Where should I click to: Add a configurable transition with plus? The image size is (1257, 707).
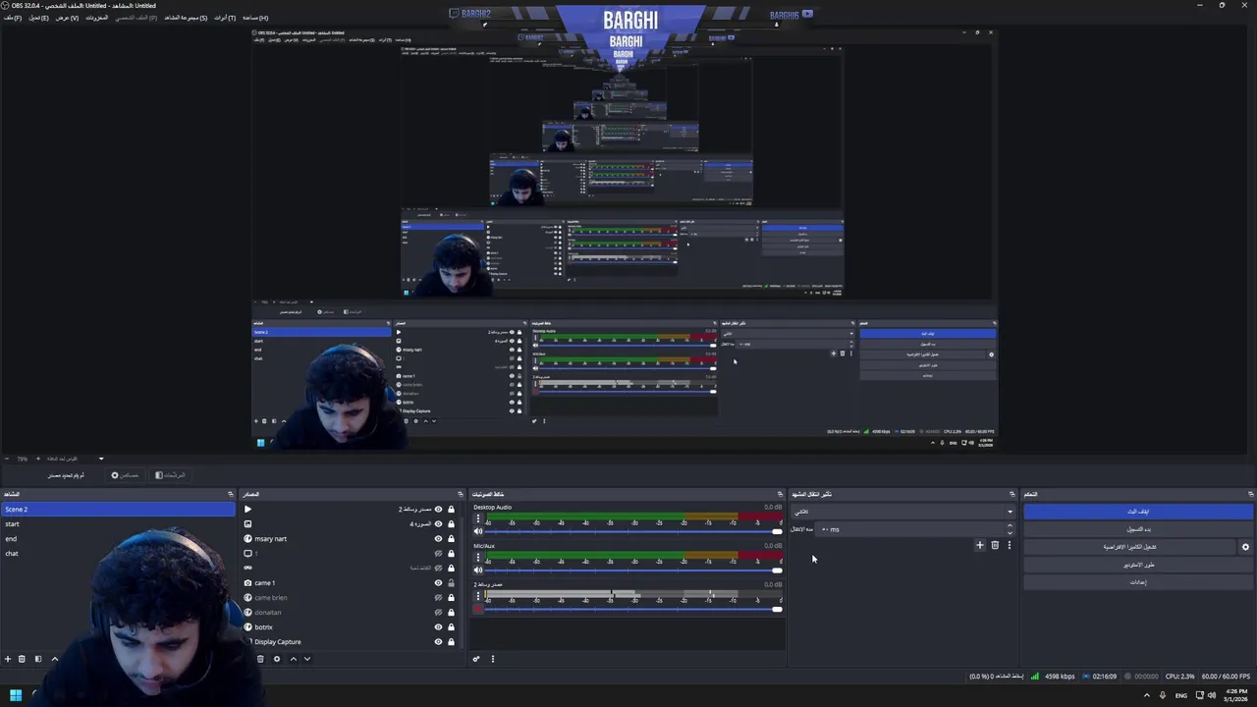[979, 545]
